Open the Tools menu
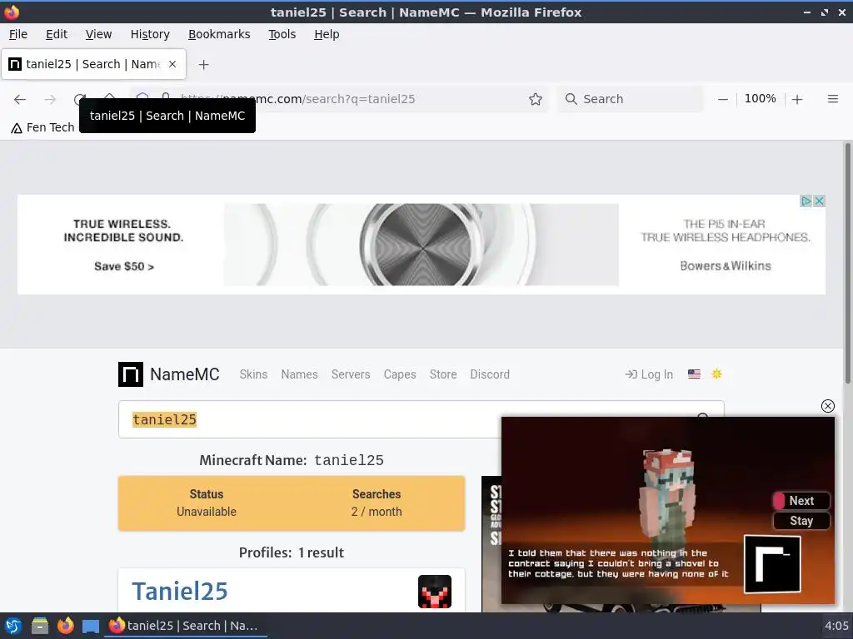Screen dimensions: 853x639 coord(282,34)
